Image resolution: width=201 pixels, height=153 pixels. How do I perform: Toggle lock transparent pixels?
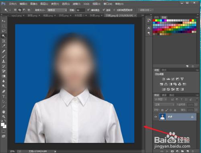pos(162,110)
